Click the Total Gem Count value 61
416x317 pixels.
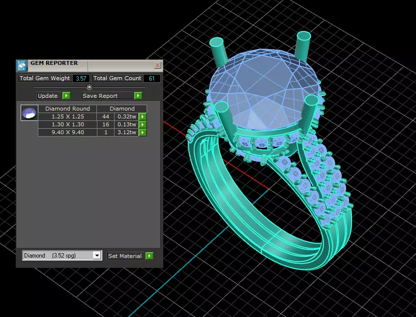(x=152, y=79)
